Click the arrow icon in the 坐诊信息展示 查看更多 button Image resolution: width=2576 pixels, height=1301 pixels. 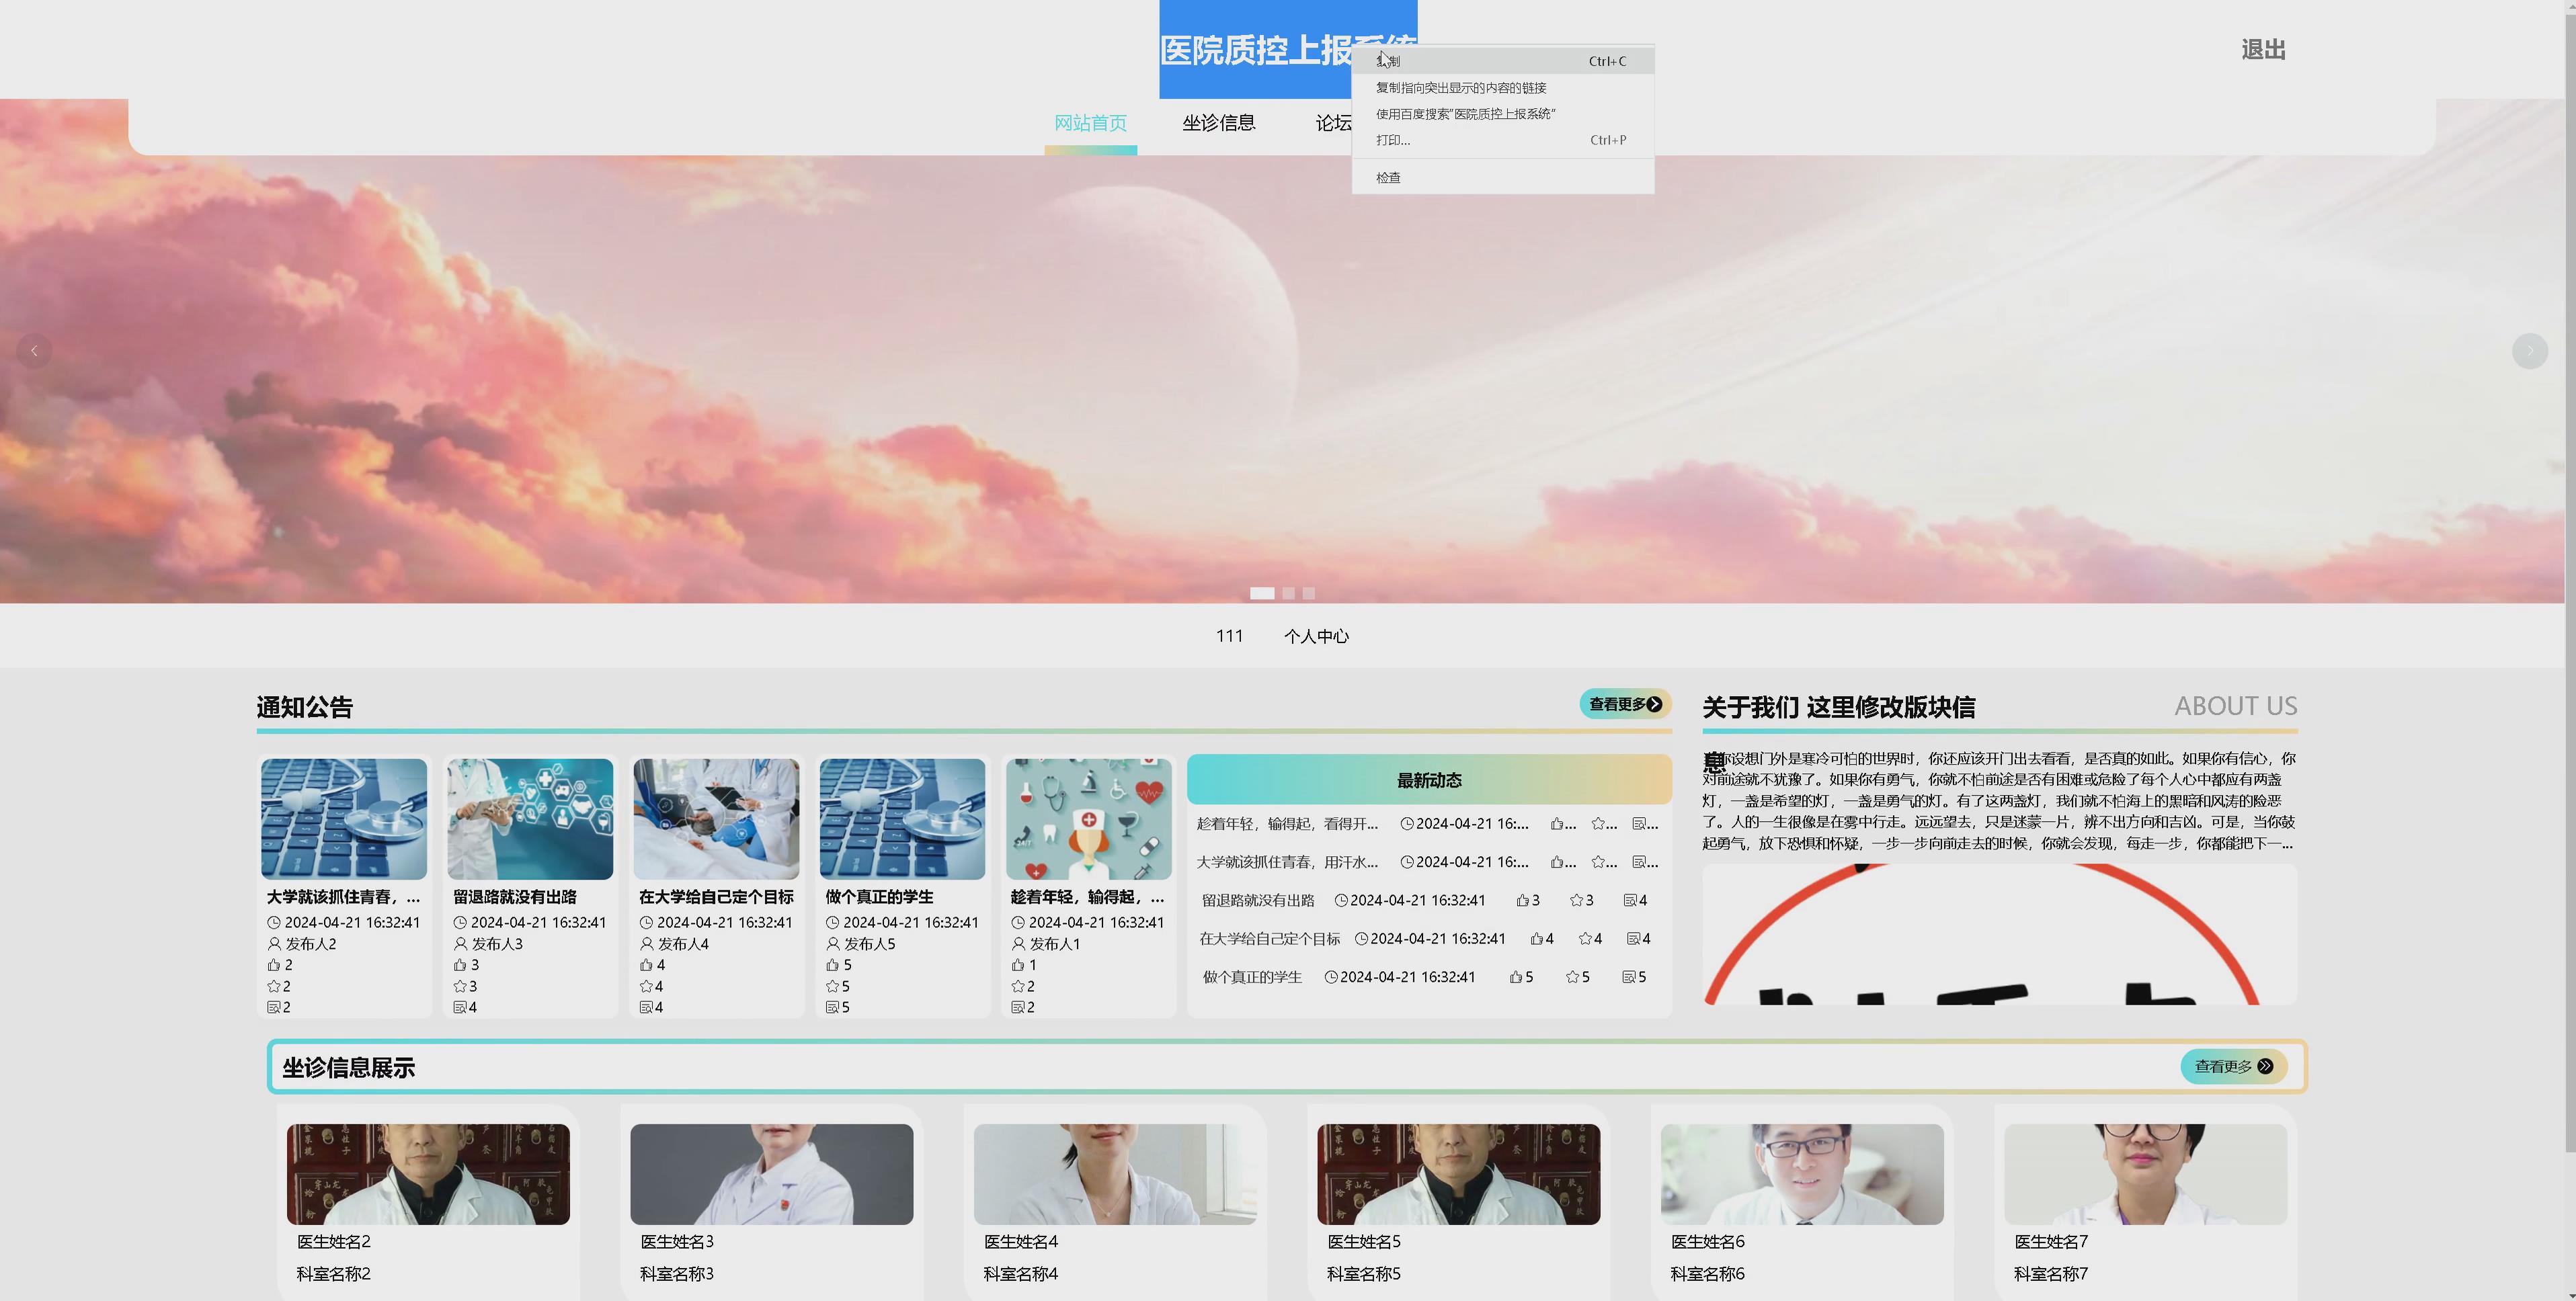click(2268, 1066)
